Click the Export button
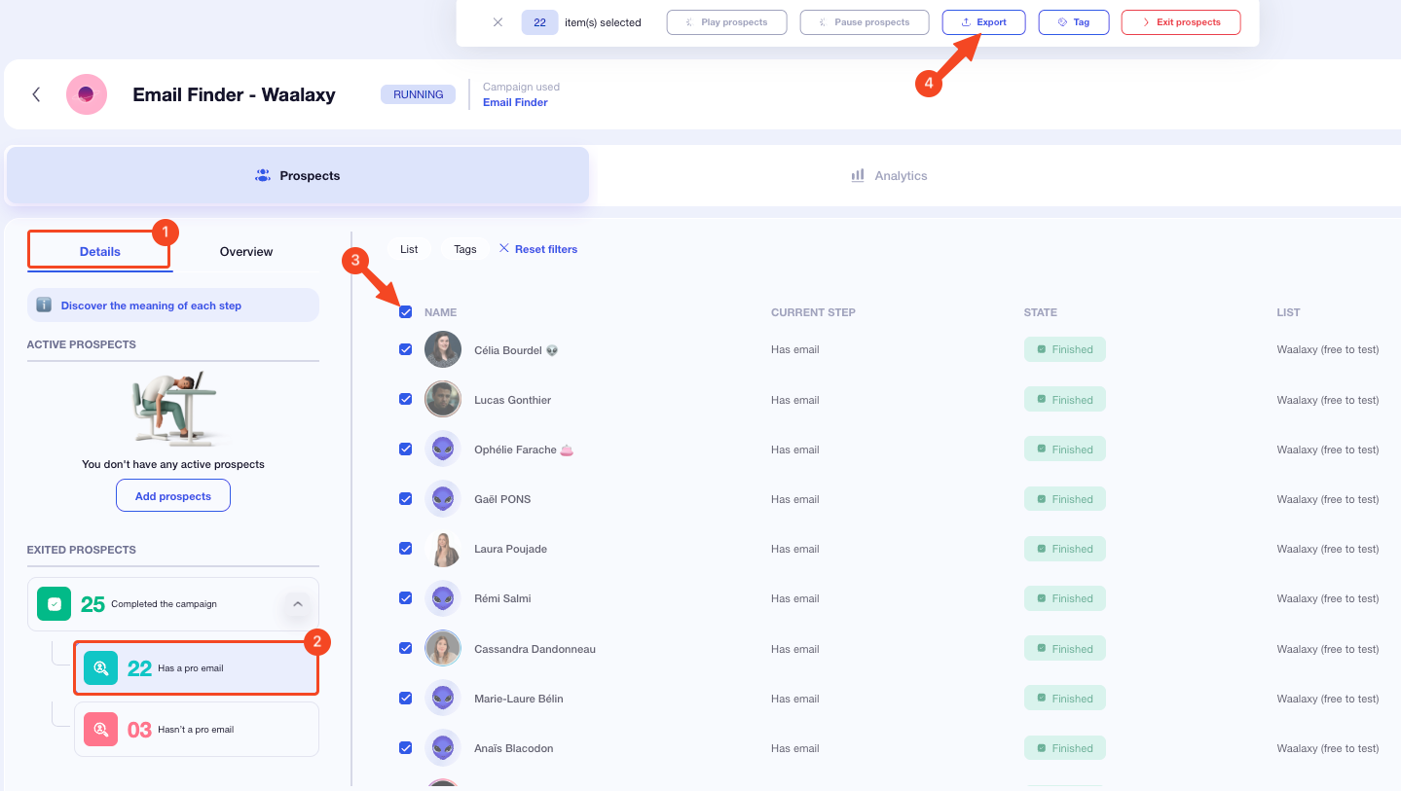 click(x=983, y=22)
